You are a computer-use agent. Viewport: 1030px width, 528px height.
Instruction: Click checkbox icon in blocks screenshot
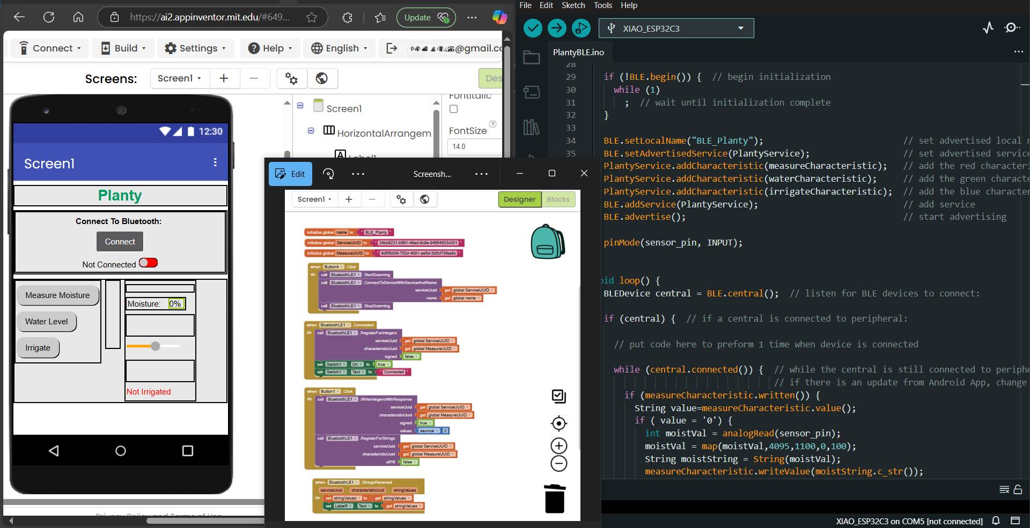point(558,396)
